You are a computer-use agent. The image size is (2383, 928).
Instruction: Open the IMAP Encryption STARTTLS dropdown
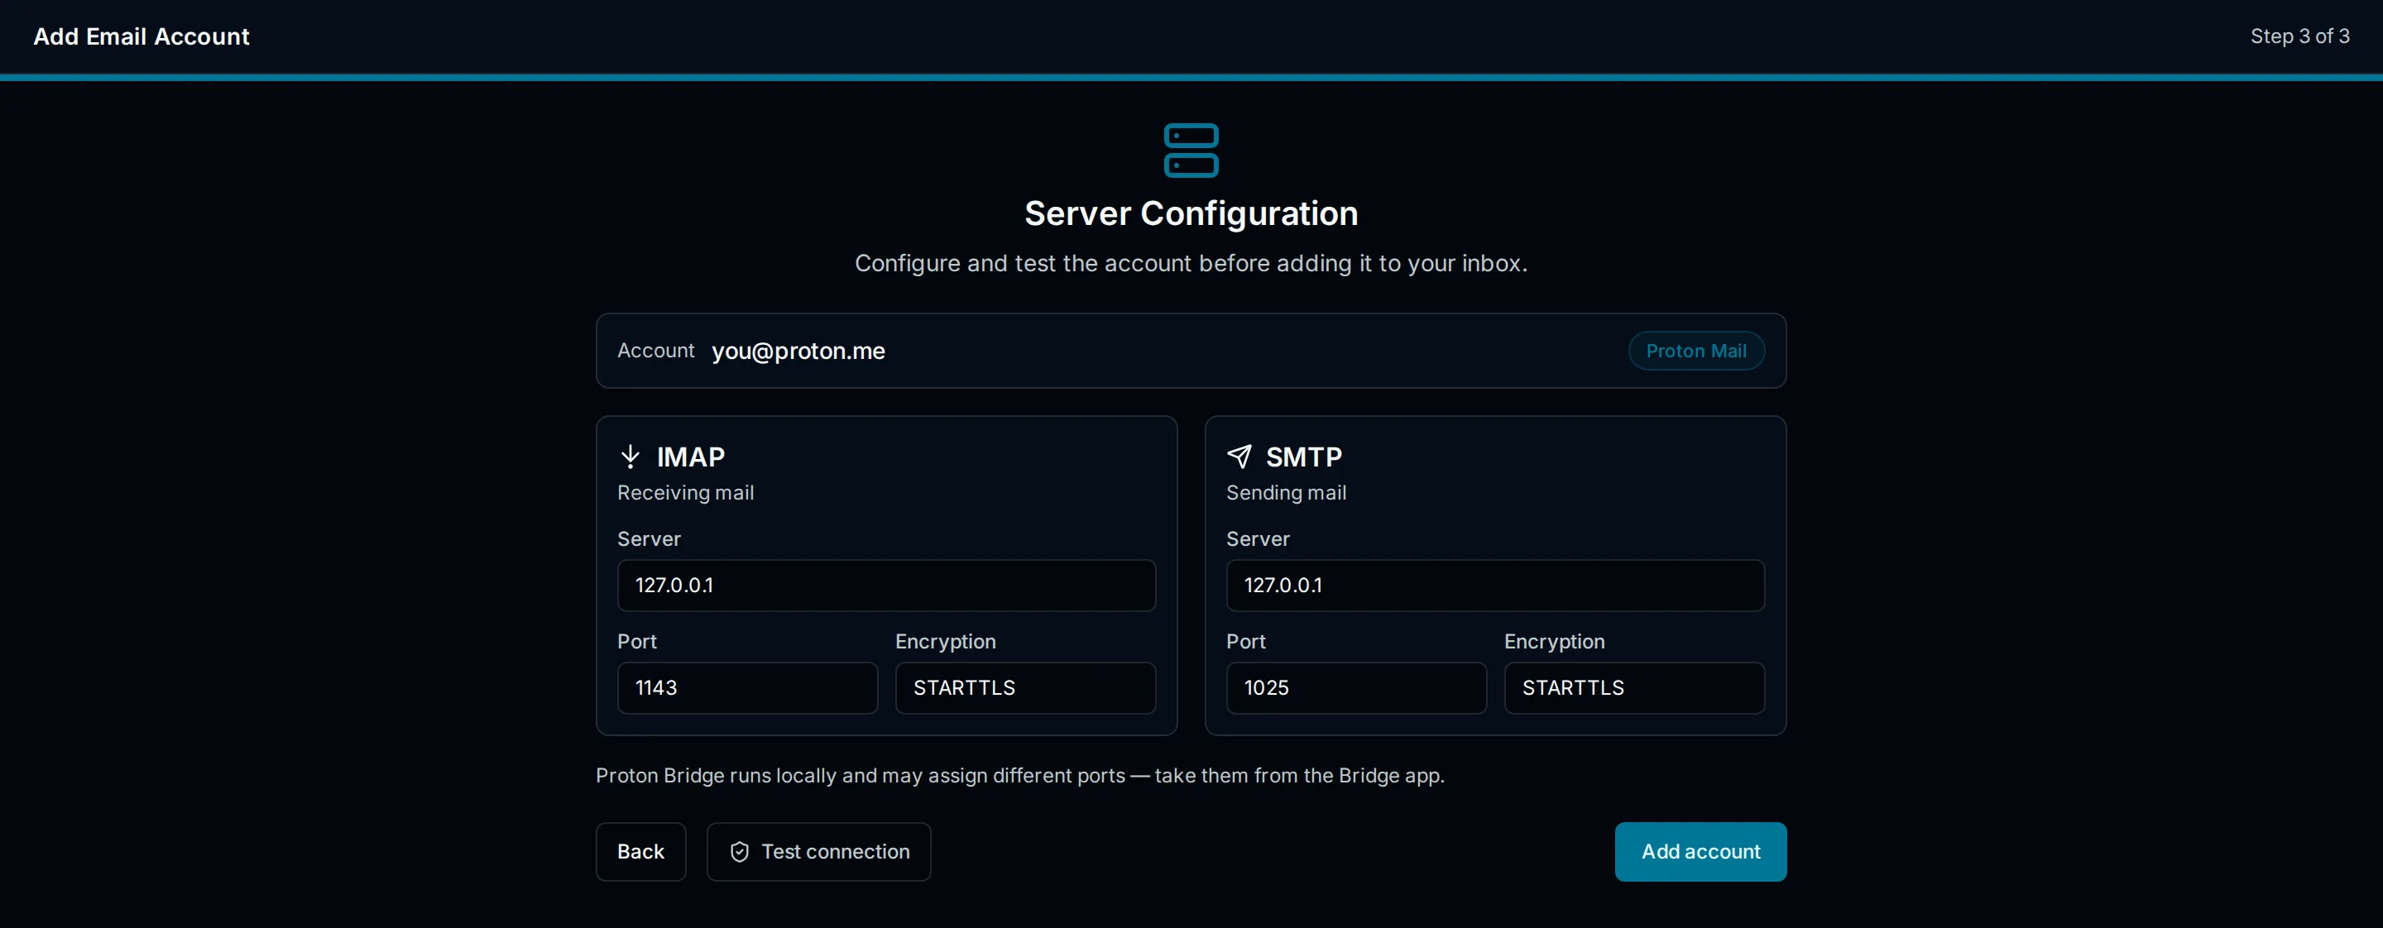pyautogui.click(x=1025, y=687)
